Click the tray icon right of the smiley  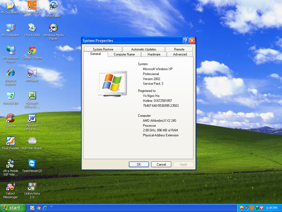point(246,208)
